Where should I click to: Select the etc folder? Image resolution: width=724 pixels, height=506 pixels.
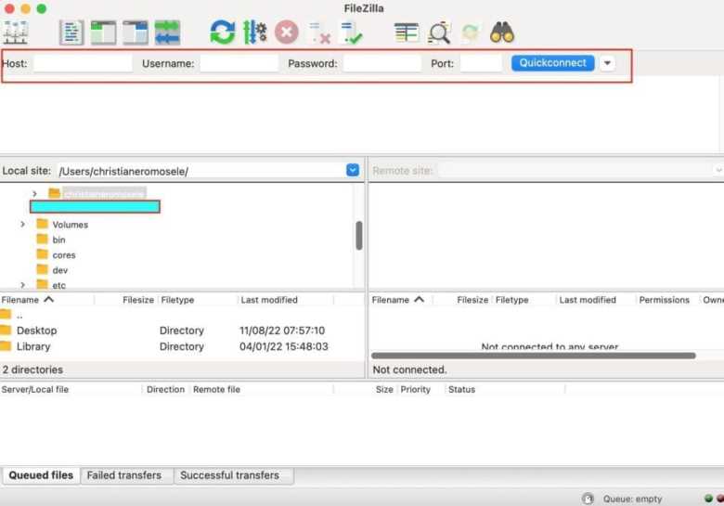59,285
